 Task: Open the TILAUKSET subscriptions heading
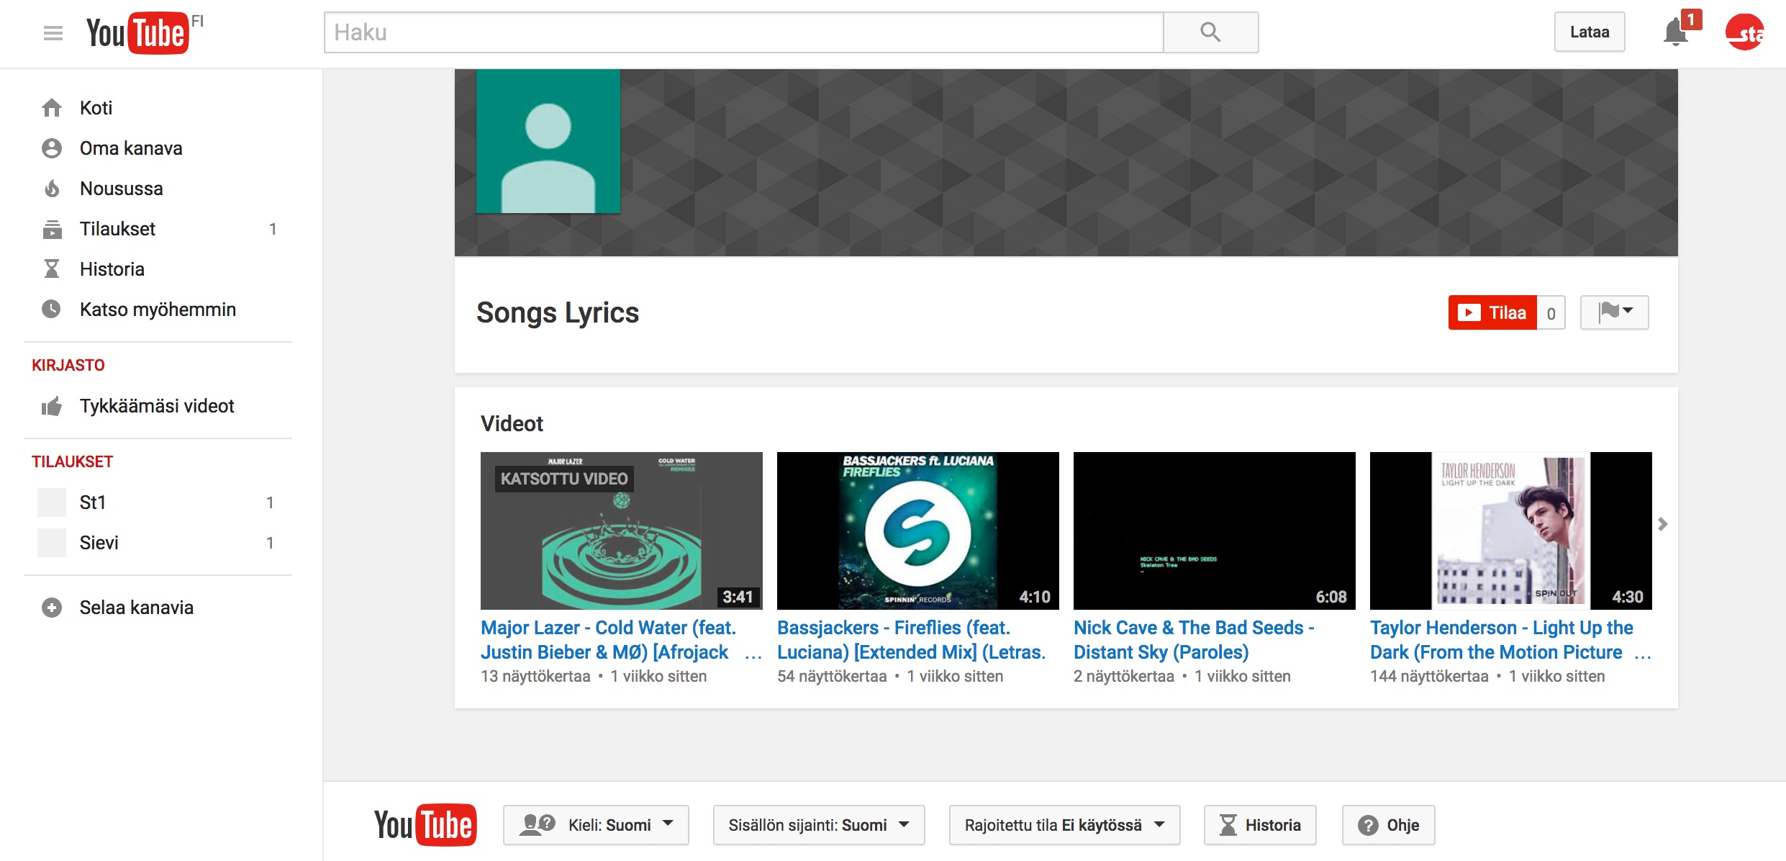coord(73,462)
